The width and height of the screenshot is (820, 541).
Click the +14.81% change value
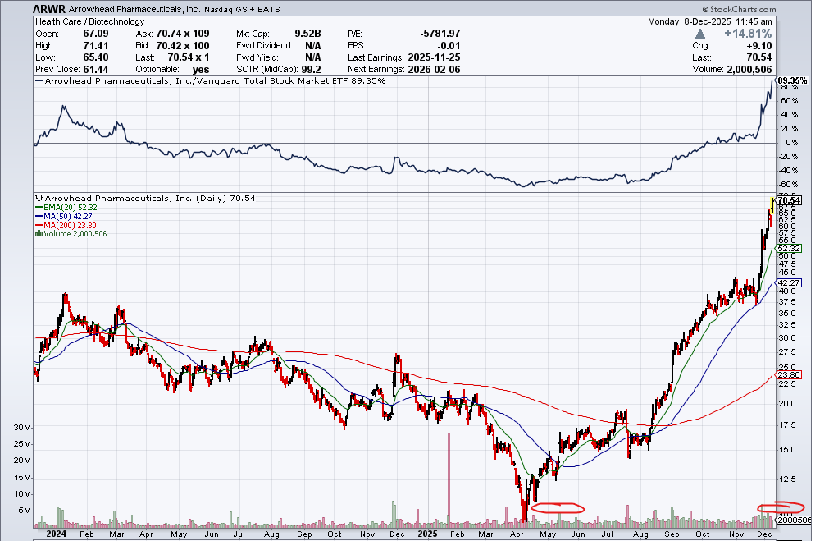pos(748,34)
